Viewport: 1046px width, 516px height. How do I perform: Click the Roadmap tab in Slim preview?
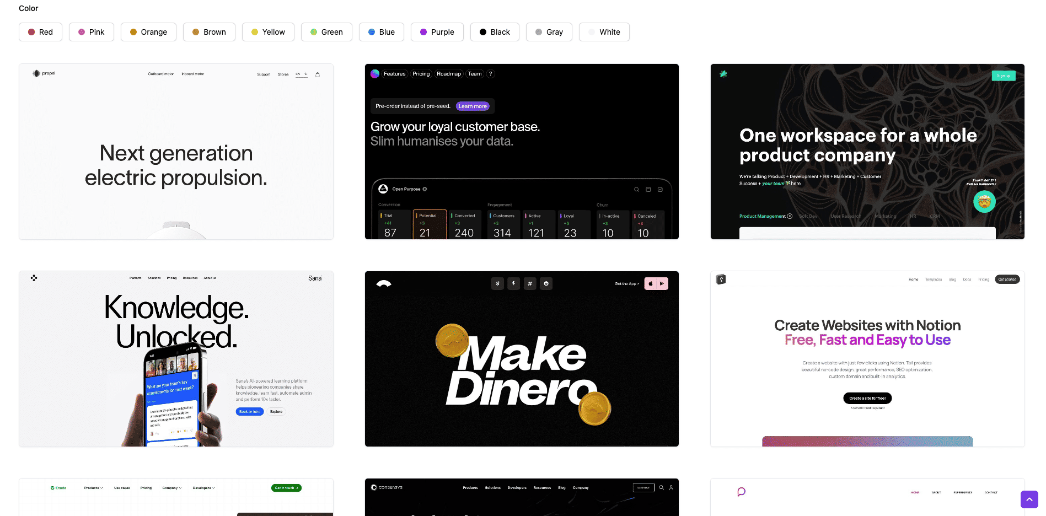[449, 74]
